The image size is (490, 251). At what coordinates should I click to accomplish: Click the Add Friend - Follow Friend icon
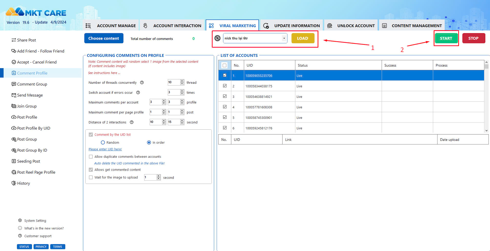pyautogui.click(x=14, y=51)
